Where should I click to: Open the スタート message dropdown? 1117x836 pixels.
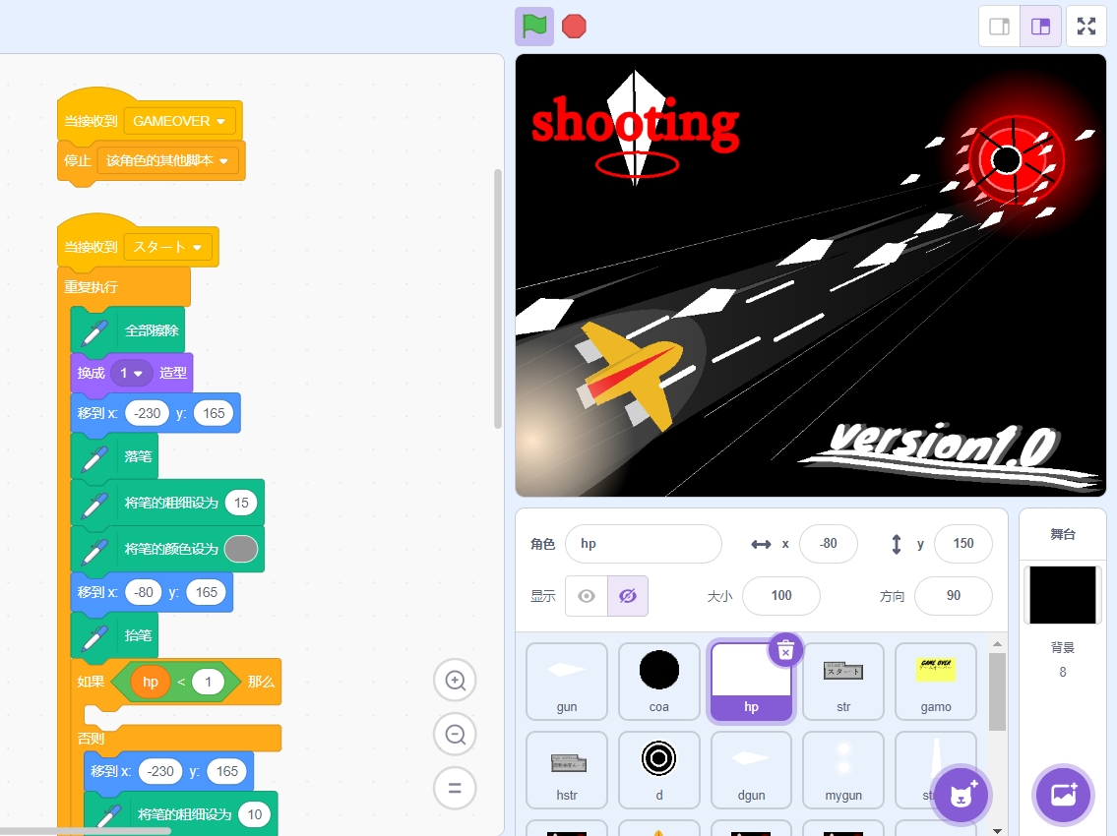(x=167, y=247)
